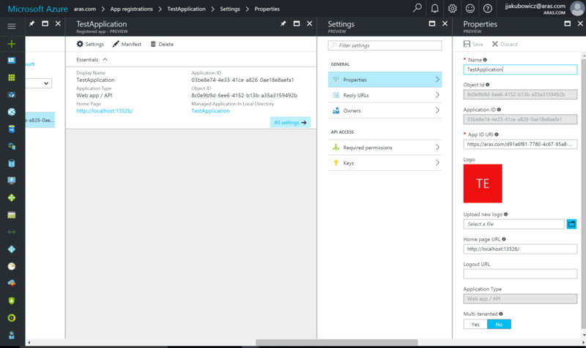This screenshot has height=348, width=586.
Task: Open portal settings gear in top bar
Action: (453, 9)
